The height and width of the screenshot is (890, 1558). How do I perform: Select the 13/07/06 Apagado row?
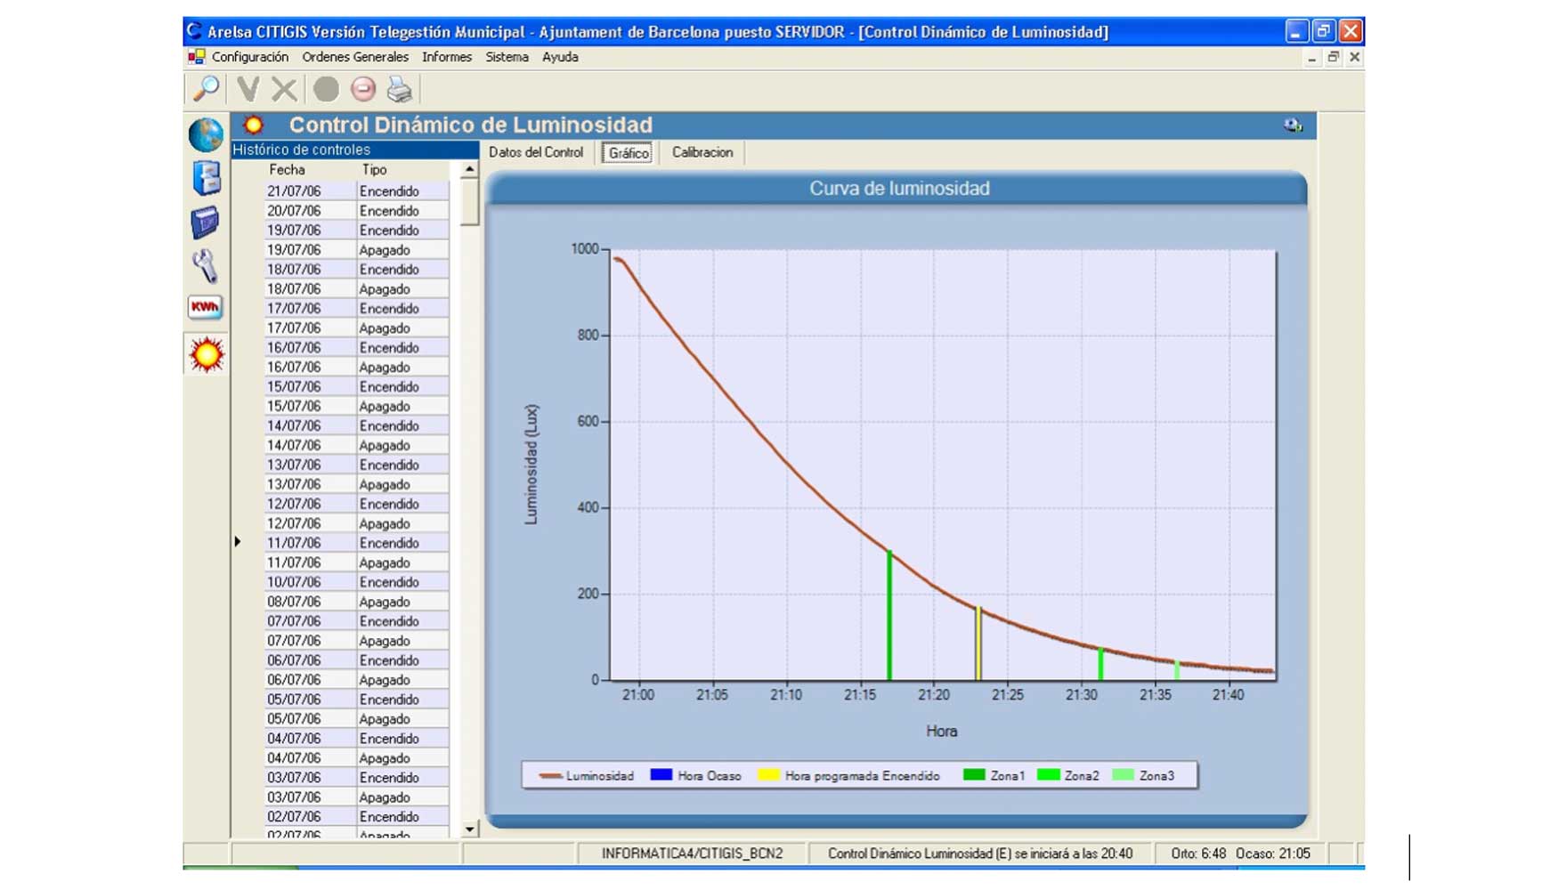point(357,485)
